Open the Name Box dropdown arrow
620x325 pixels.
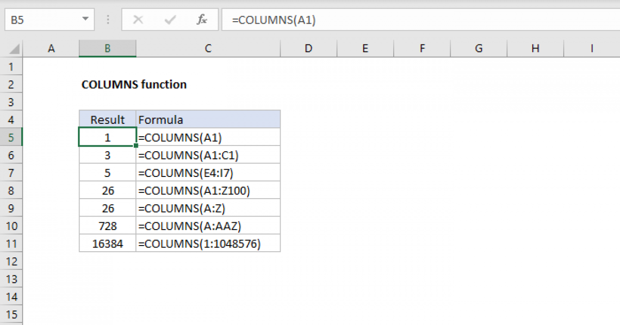pos(85,20)
